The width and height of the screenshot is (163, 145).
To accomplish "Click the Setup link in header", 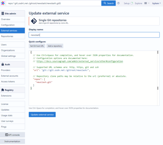I will 127,3.
